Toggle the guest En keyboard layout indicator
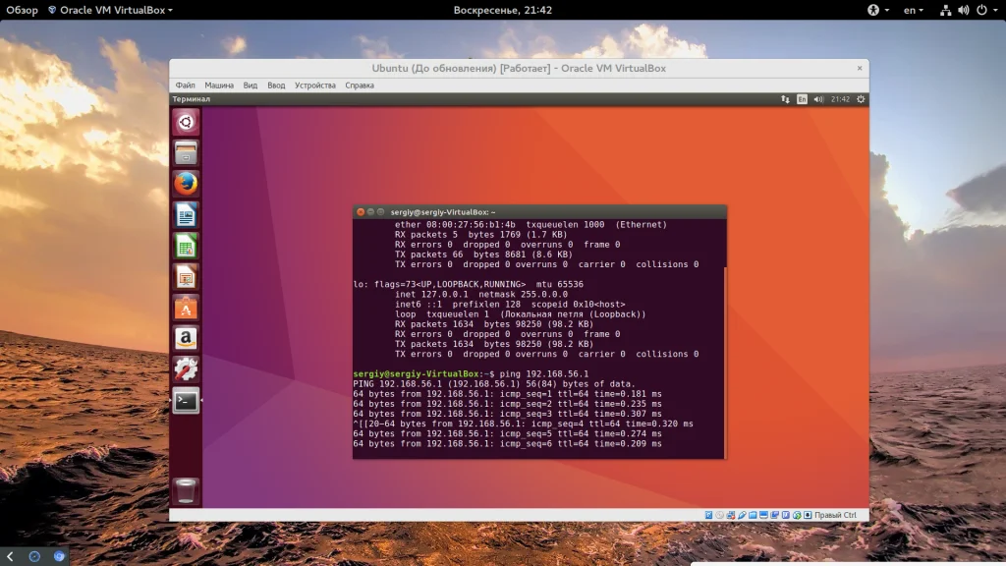1006x566 pixels. click(802, 99)
